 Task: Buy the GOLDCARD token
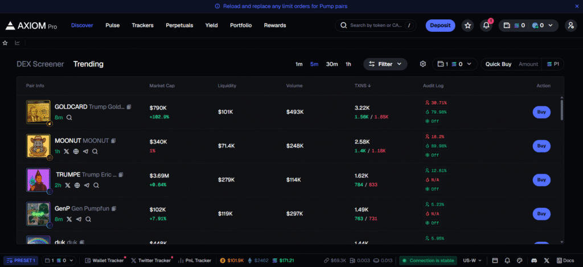click(x=541, y=112)
